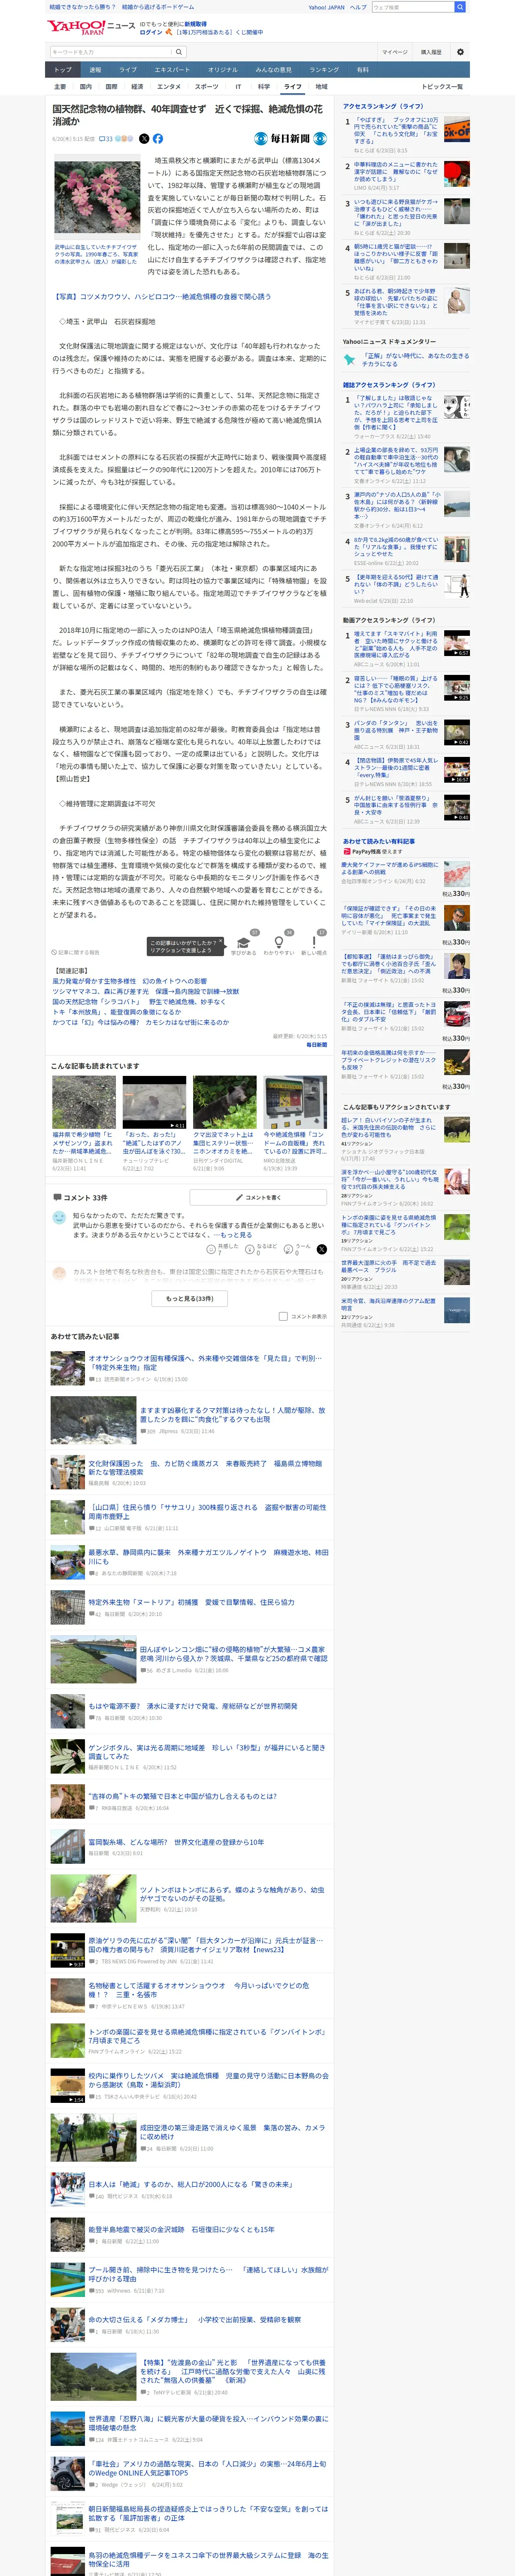Open article 特定外来生物「ヌートリア」初捕獲
The width and height of the screenshot is (515, 2576).
coord(191,1601)
